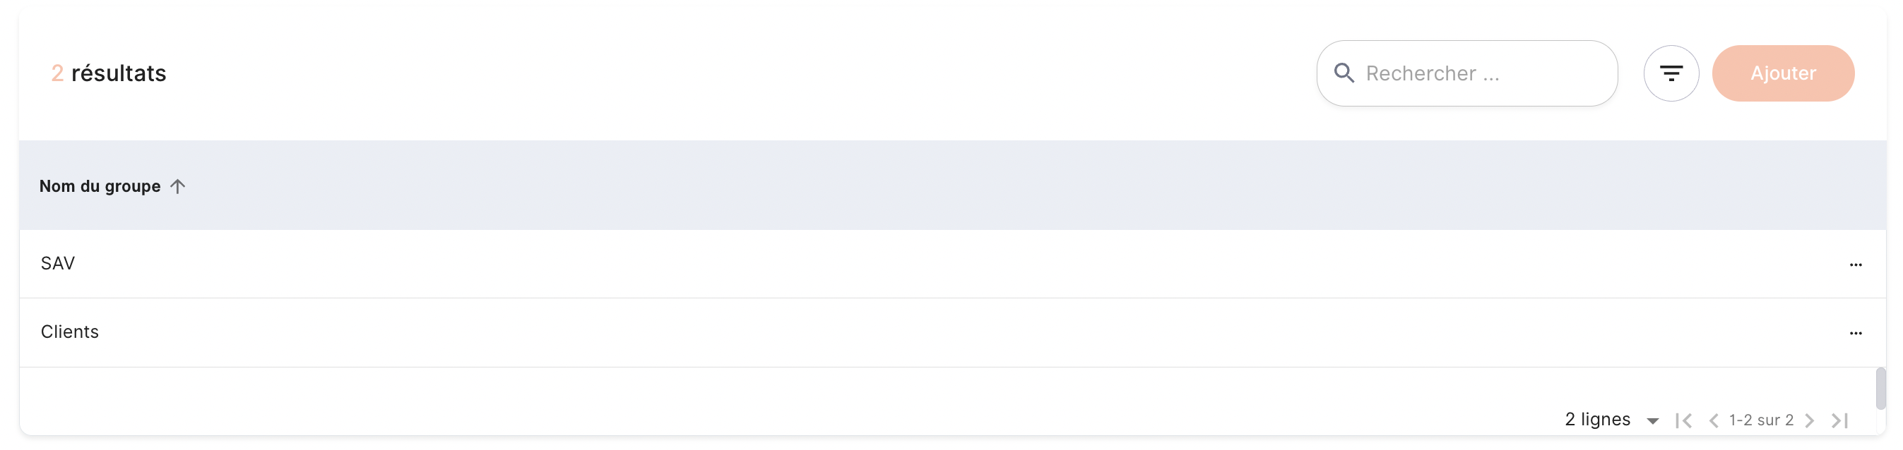
Task: Click the magnifying glass search icon
Action: click(1344, 73)
